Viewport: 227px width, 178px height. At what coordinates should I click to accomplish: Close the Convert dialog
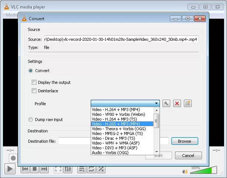click(200, 19)
